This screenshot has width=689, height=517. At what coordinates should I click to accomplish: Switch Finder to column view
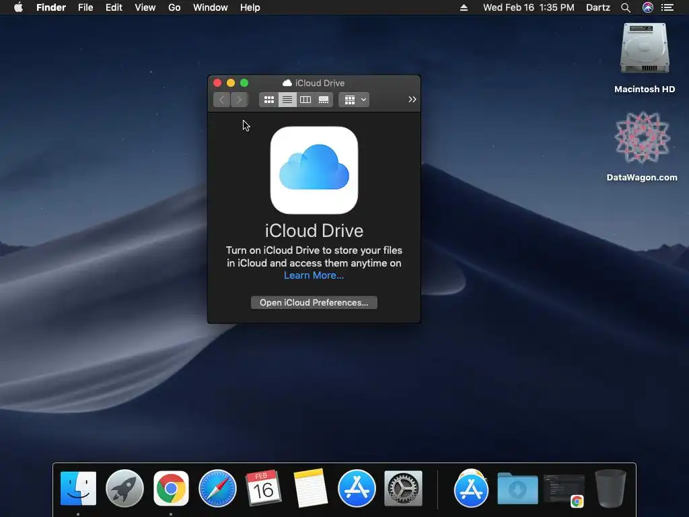pyautogui.click(x=305, y=100)
